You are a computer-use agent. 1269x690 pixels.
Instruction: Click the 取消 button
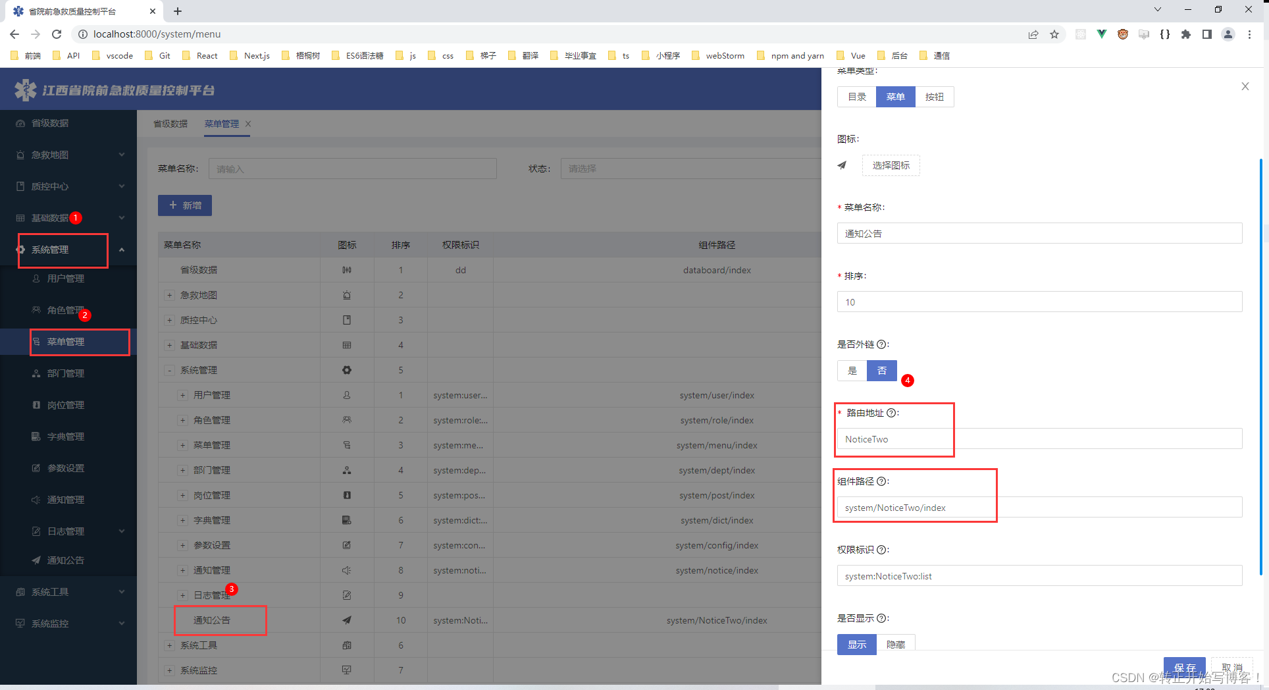click(1231, 667)
